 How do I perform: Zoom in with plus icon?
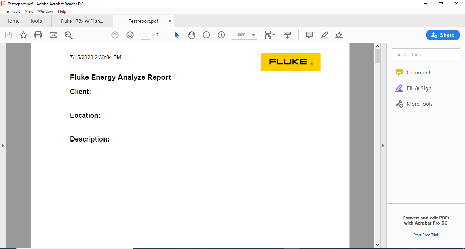point(221,35)
